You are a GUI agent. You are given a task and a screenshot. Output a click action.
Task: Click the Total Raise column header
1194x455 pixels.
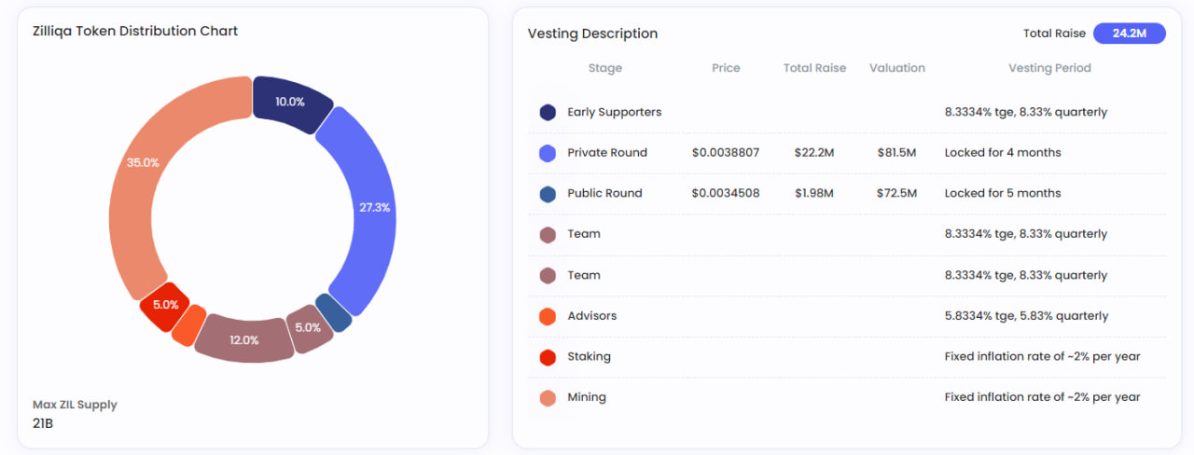point(814,68)
